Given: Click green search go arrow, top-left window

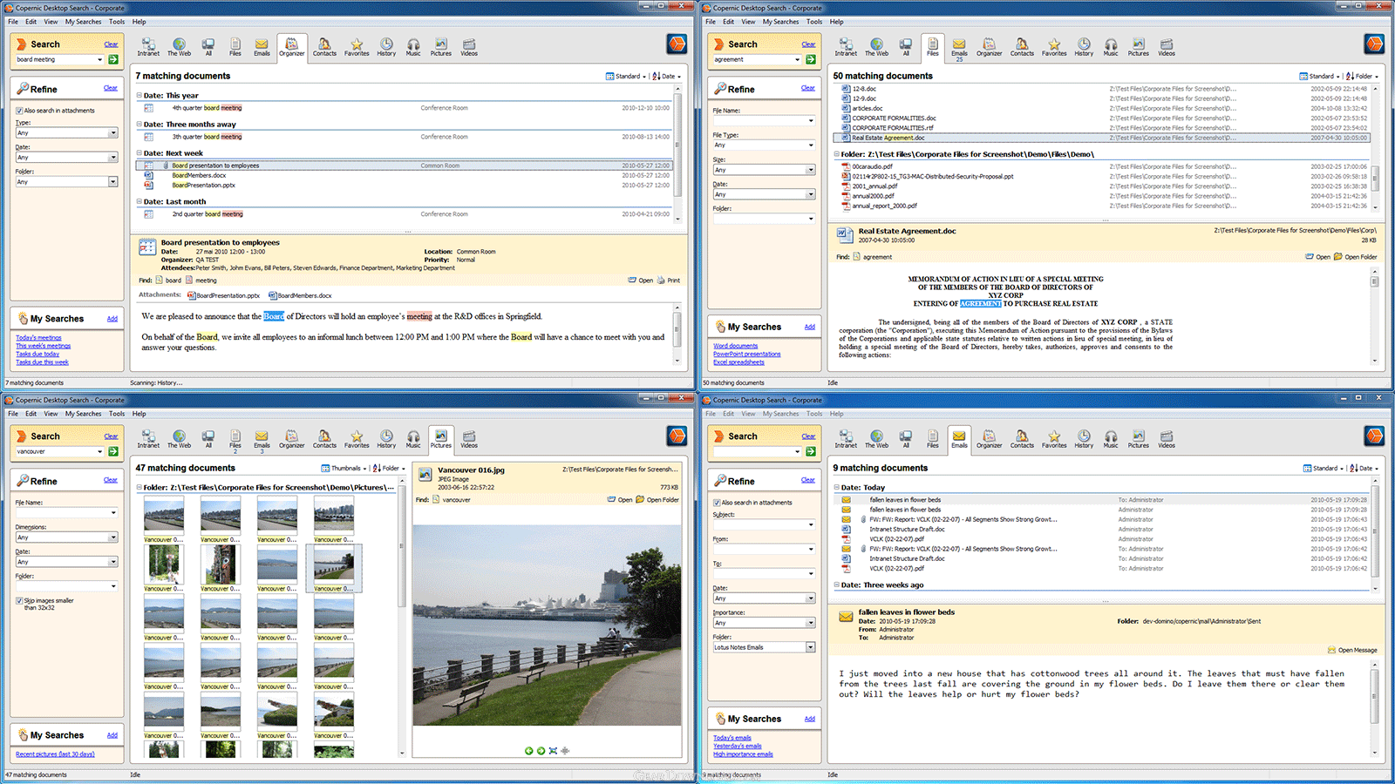Looking at the screenshot, I should 113,59.
